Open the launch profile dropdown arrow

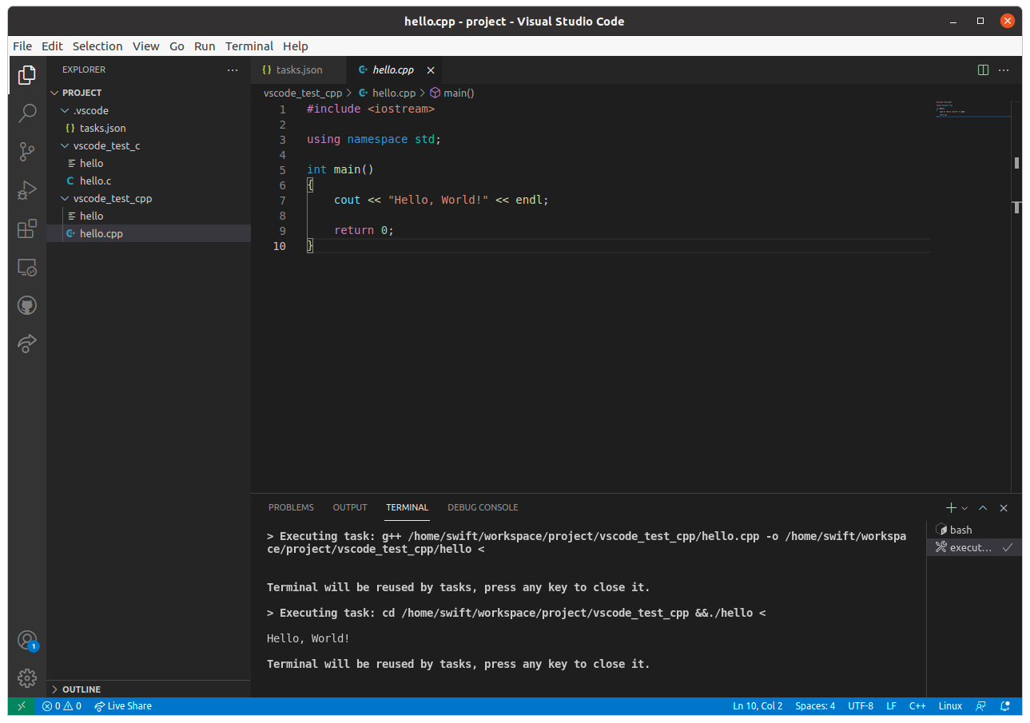click(x=964, y=507)
